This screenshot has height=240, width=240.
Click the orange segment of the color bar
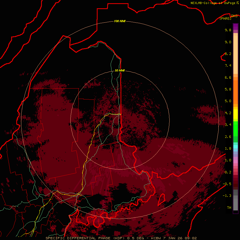235,92
